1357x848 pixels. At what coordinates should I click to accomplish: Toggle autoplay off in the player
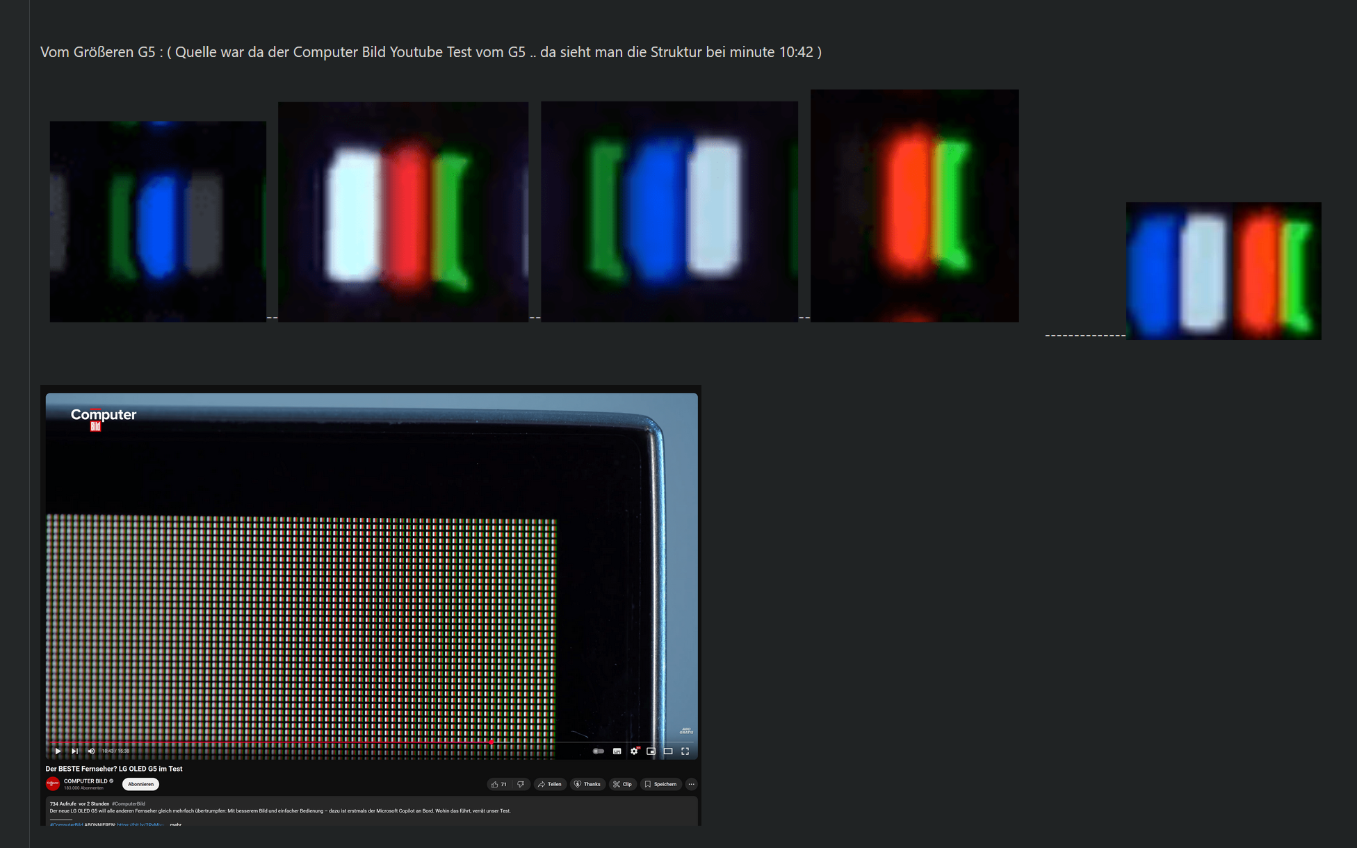click(599, 751)
